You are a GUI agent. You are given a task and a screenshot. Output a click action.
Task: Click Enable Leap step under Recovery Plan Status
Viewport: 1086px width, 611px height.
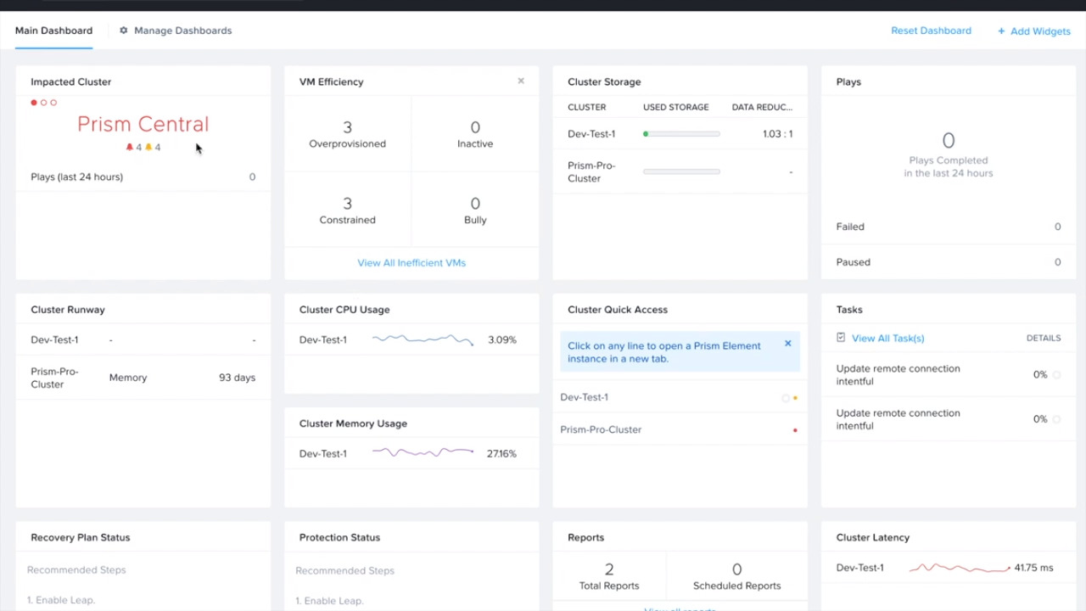[61, 600]
